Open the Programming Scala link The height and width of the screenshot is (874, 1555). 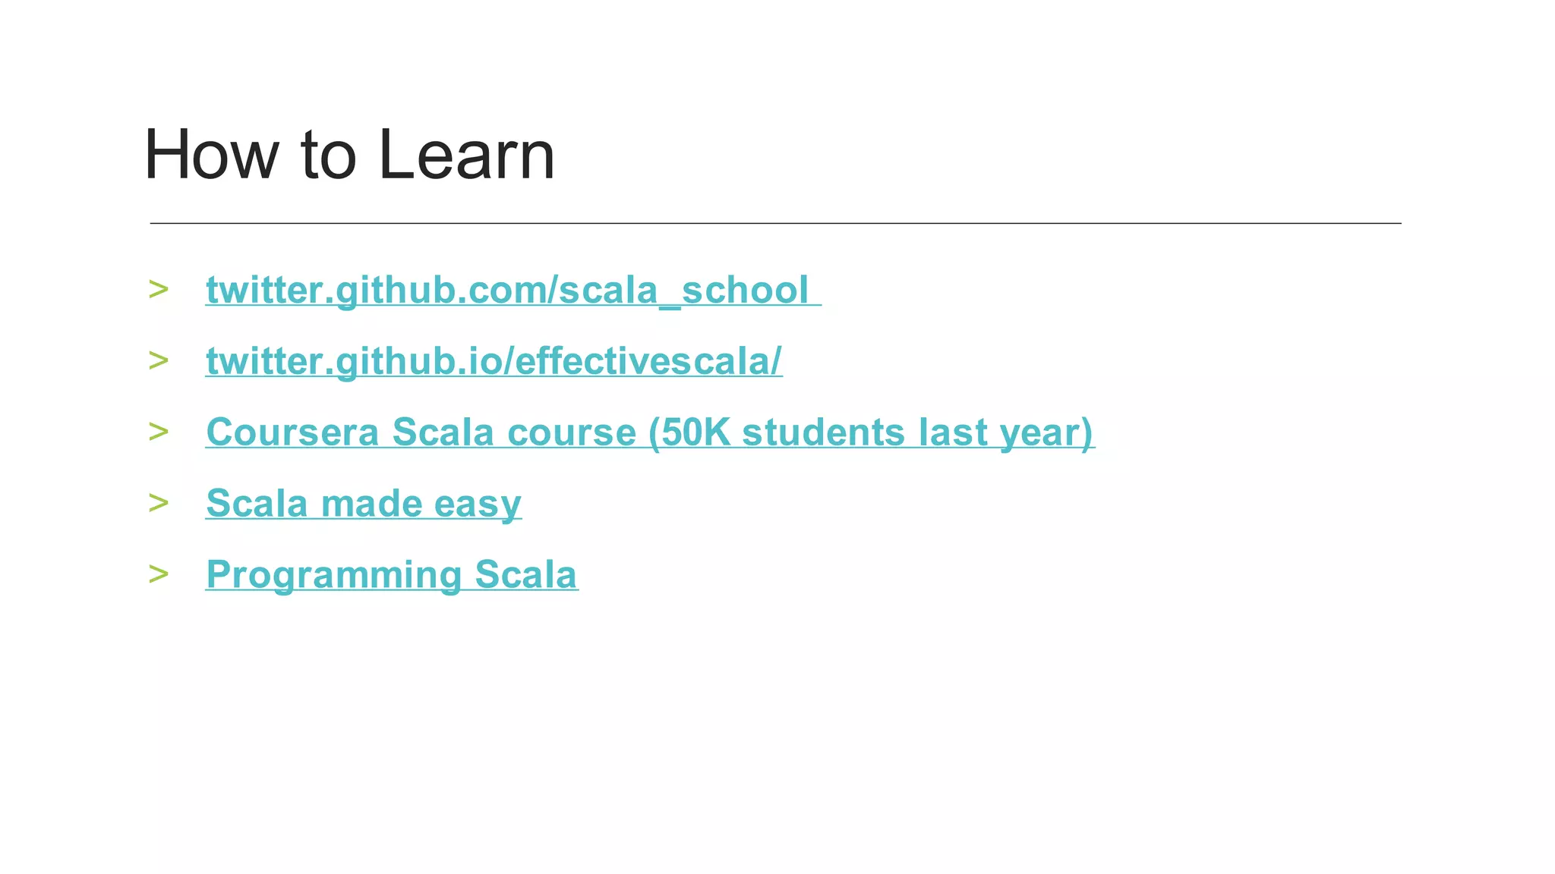391,574
